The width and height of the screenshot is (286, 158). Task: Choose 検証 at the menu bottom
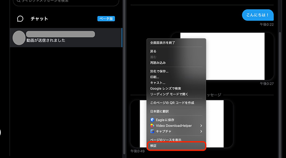tap(176, 146)
